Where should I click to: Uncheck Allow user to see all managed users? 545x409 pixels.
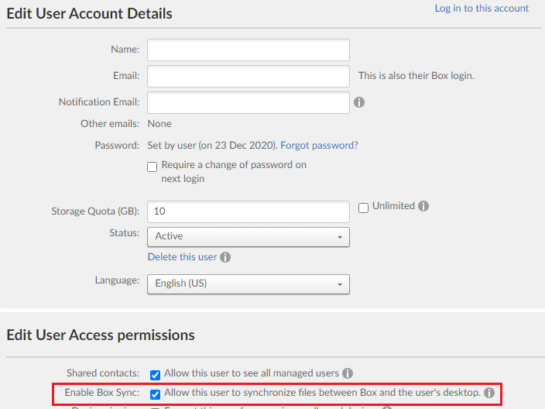[156, 373]
